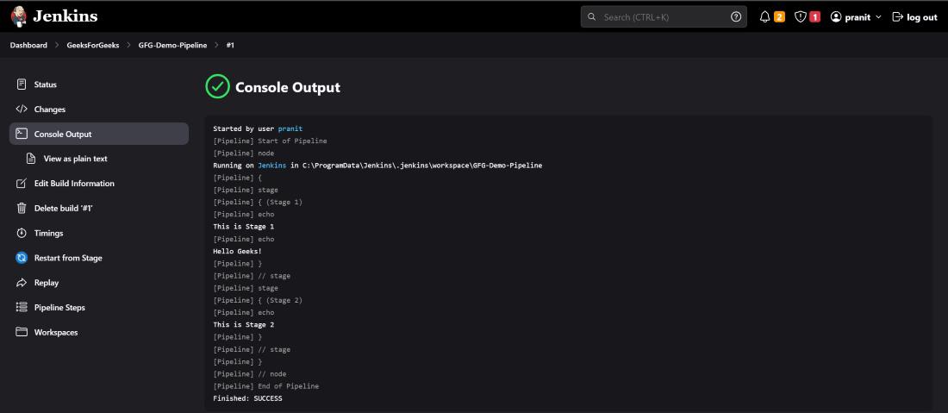Click the Changes code icon

pos(22,110)
